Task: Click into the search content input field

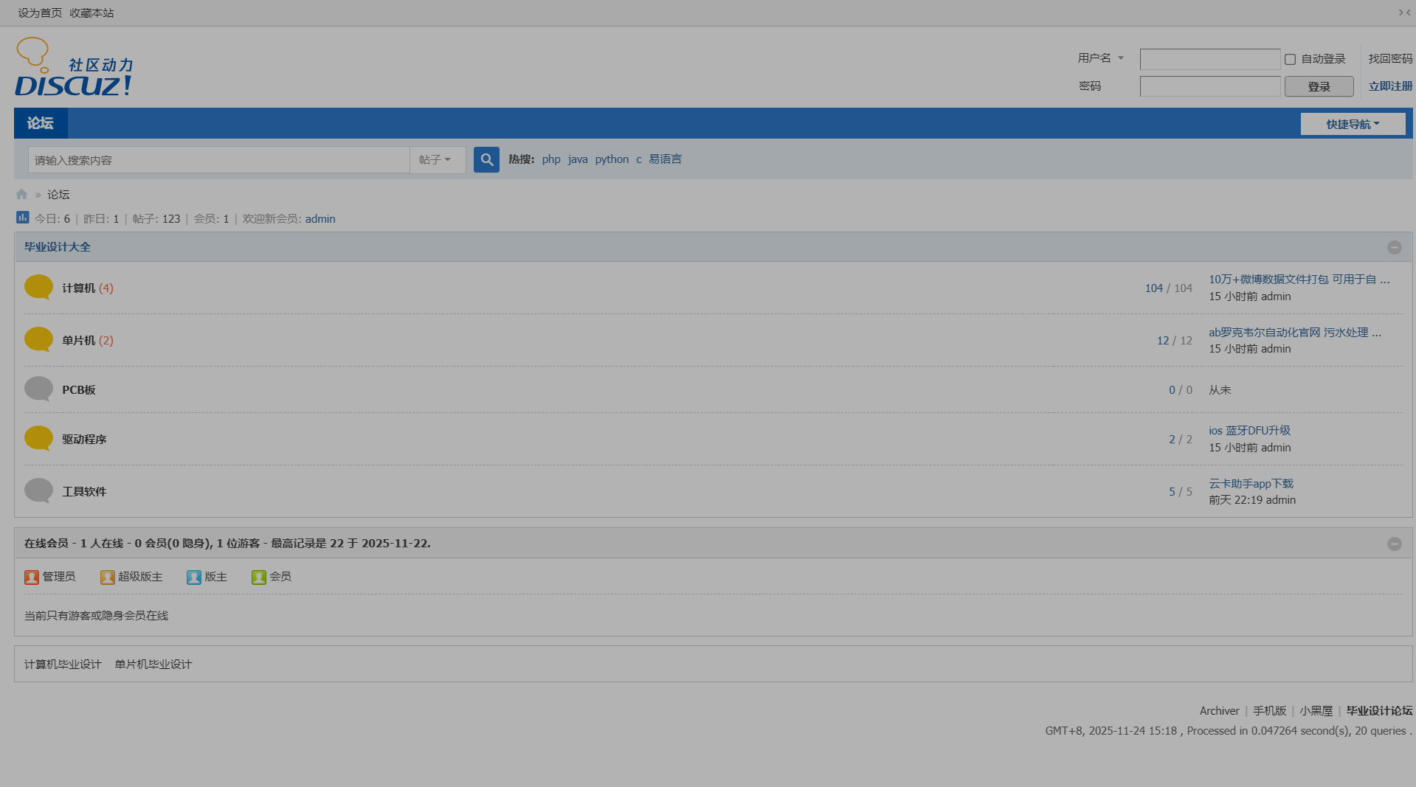Action: [218, 160]
